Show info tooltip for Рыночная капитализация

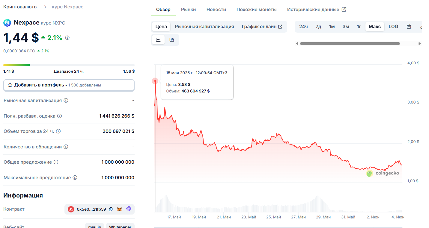[x=66, y=101]
